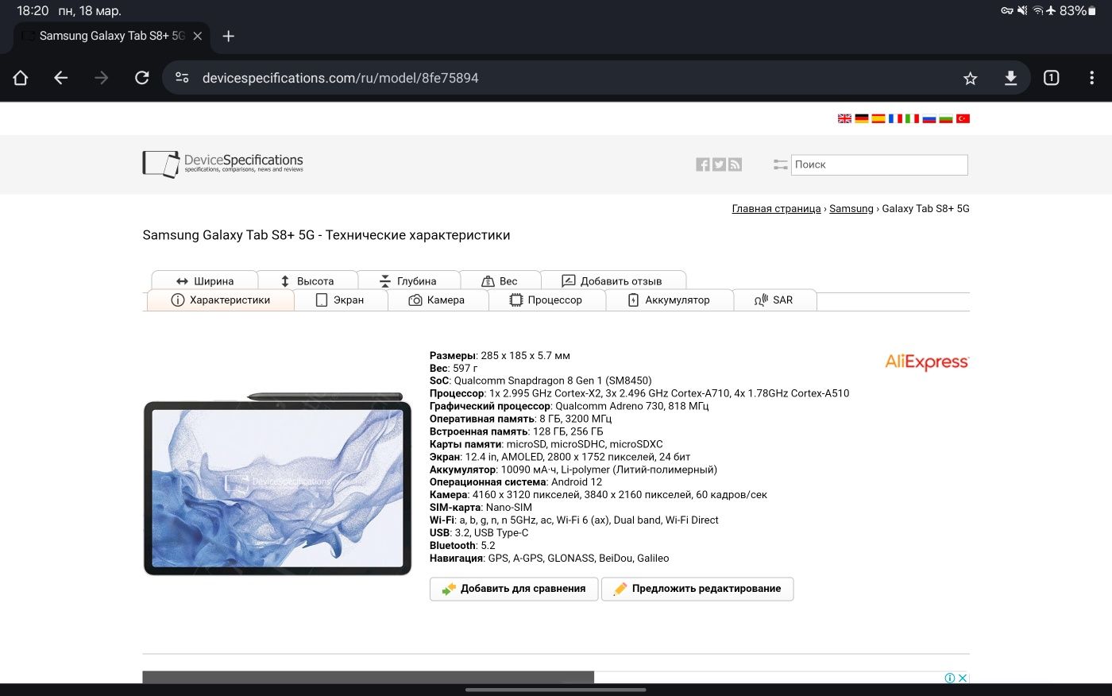Select the Характеристики tab
The width and height of the screenshot is (1112, 696).
221,300
